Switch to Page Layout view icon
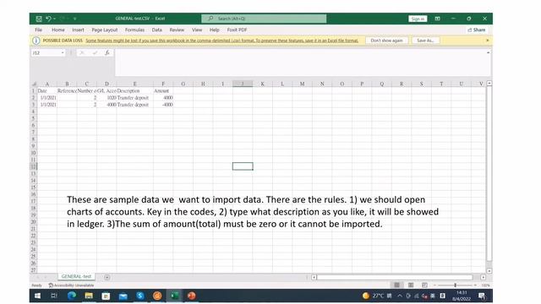The image size is (541, 304). click(x=411, y=285)
